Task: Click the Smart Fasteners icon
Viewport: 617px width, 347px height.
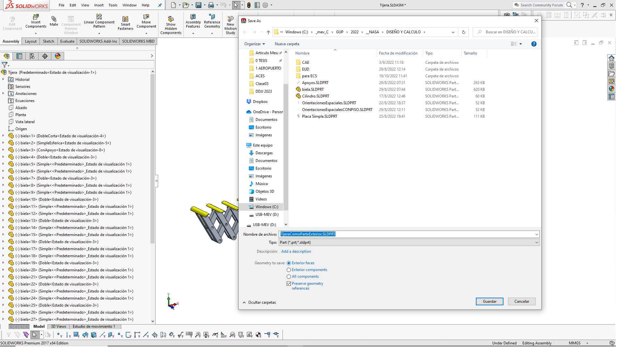Action: coord(125,19)
